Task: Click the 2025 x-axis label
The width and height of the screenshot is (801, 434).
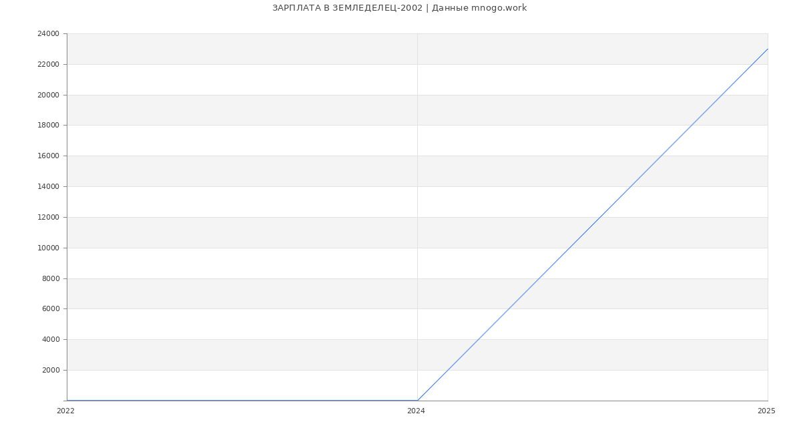Action: (x=766, y=411)
